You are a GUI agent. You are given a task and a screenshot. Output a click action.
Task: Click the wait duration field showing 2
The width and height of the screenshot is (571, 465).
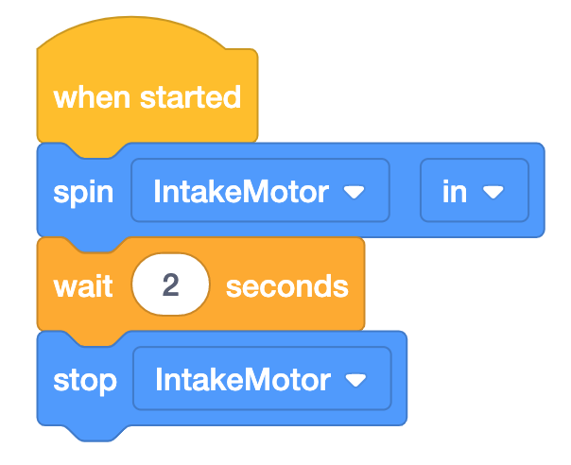[170, 285]
